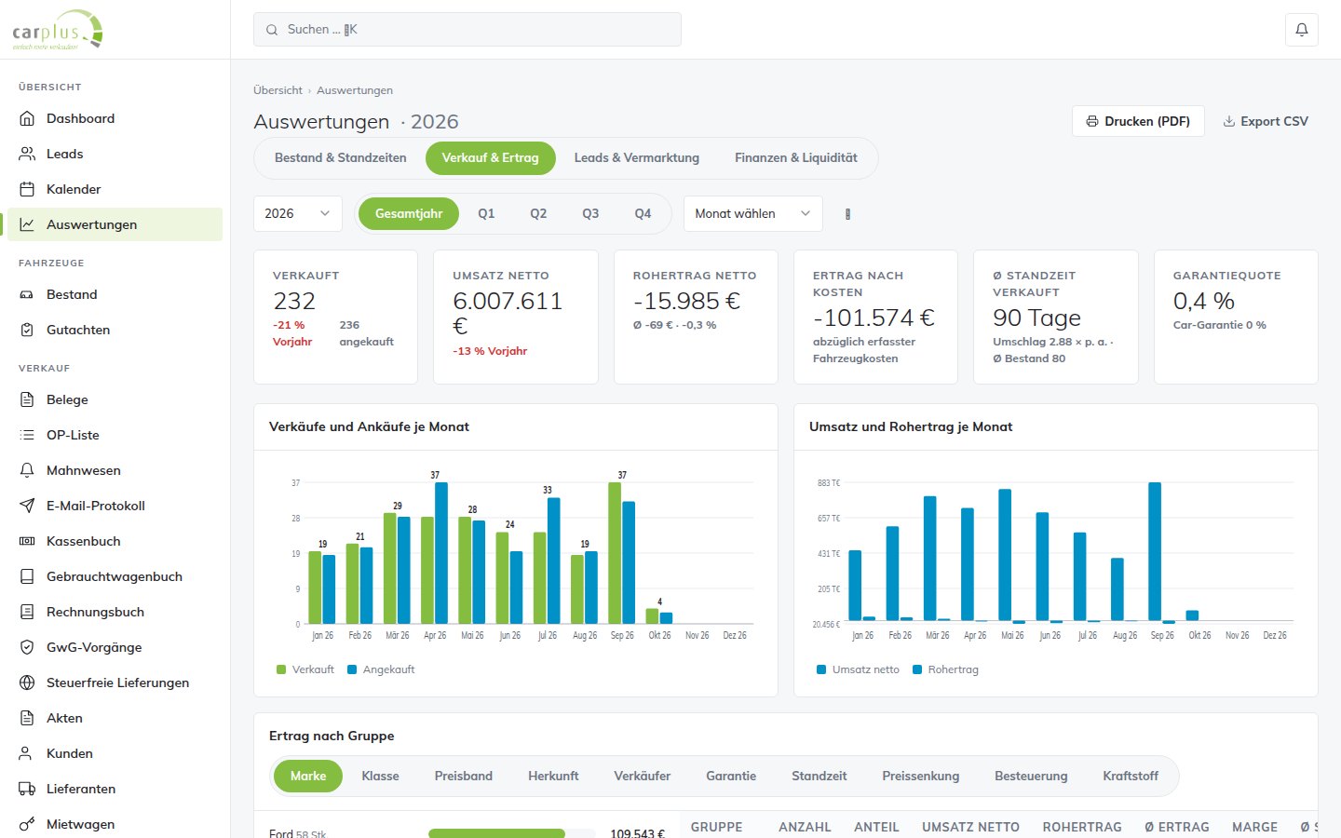
Task: Toggle Verkauft series in chart legend
Action: 305,669
